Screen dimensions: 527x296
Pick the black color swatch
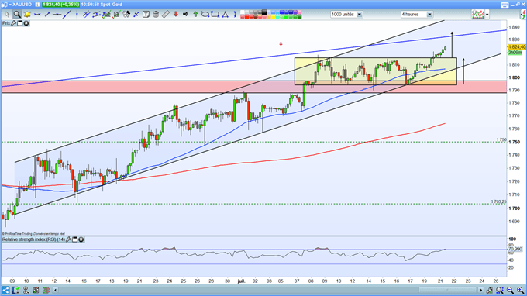point(264,12)
